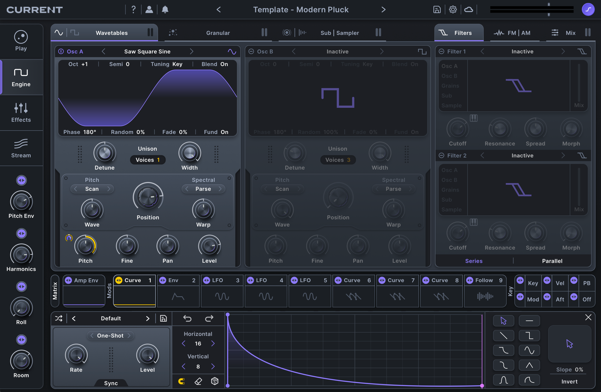Enable the magnet snap icon
Viewport: 601px width, 392px height.
182,381
